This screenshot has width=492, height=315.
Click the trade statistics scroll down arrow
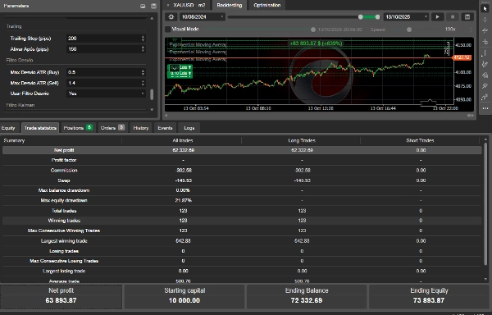[x=485, y=279]
